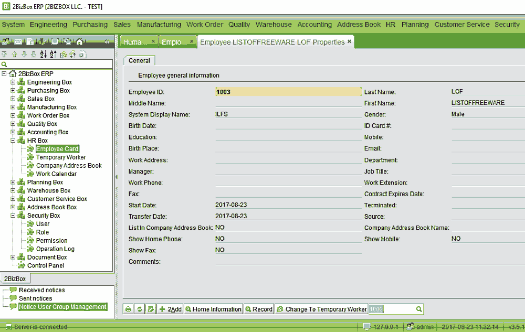Collapse the HR Box tree node

coord(13,141)
